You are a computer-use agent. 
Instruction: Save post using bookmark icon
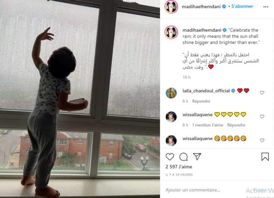click(265, 157)
